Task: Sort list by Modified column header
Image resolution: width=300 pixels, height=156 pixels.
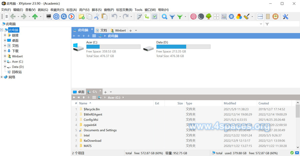Action: (x=230, y=103)
